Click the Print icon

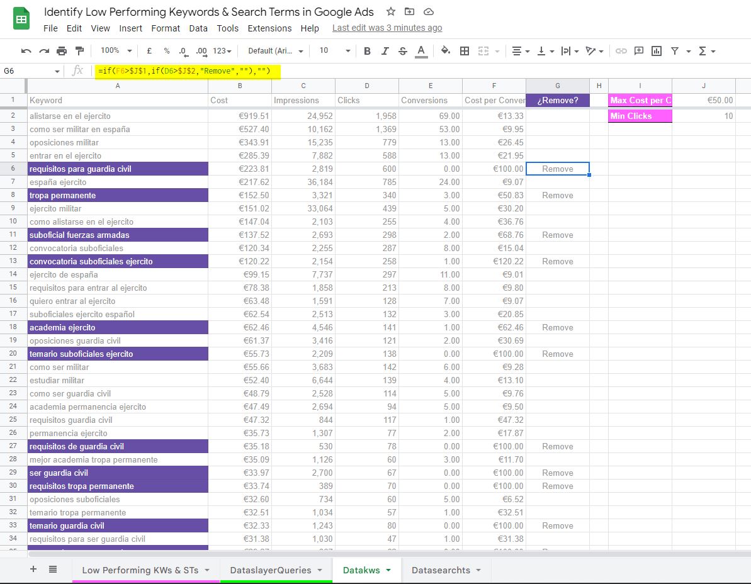62,51
